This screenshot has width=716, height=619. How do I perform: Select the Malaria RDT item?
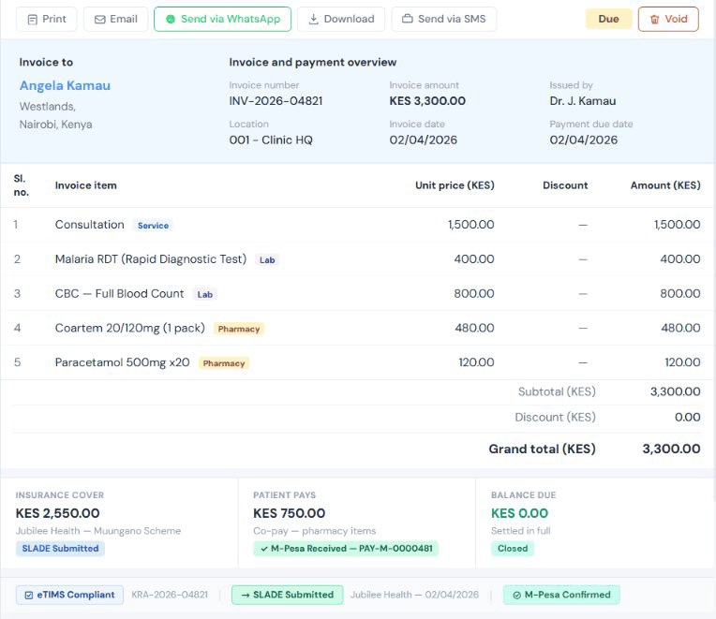[x=151, y=259]
